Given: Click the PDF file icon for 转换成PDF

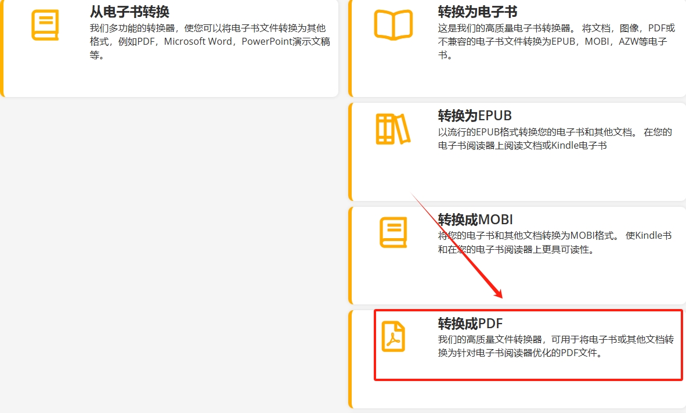Looking at the screenshot, I should coord(393,336).
